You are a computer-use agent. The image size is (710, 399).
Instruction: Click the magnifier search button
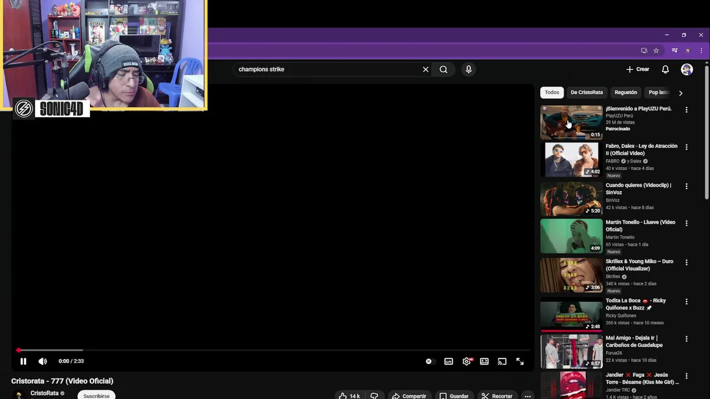(443, 69)
